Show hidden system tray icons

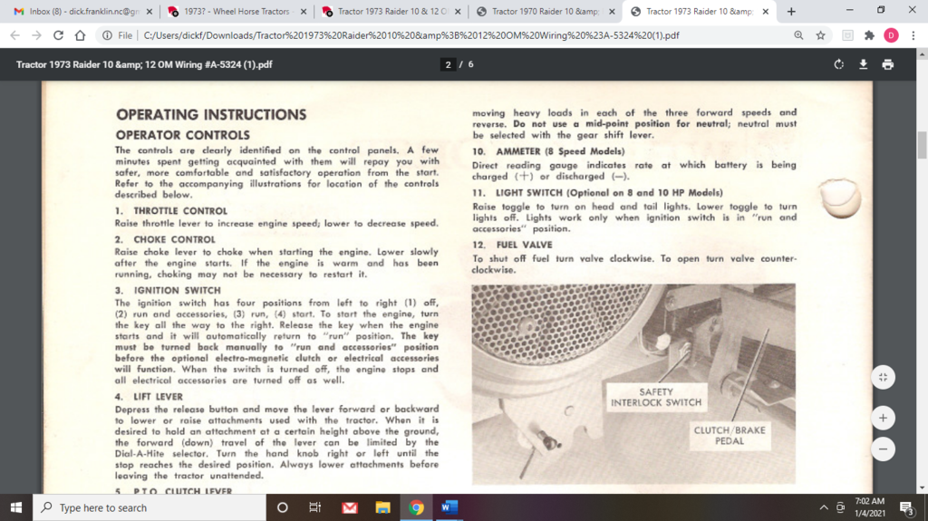pos(824,507)
